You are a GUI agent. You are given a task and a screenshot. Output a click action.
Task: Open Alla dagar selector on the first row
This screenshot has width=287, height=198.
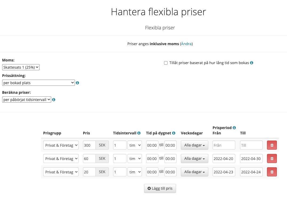click(x=194, y=145)
